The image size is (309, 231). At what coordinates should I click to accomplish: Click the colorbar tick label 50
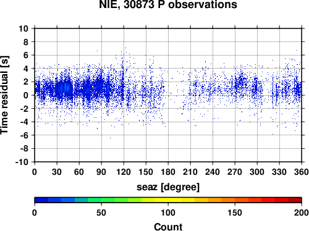pos(101,212)
